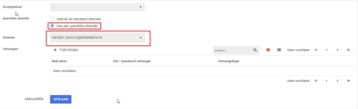Viewport: 358px width, 109px height.
Task: Go to first page in bottom pagination
Action: click(316, 81)
